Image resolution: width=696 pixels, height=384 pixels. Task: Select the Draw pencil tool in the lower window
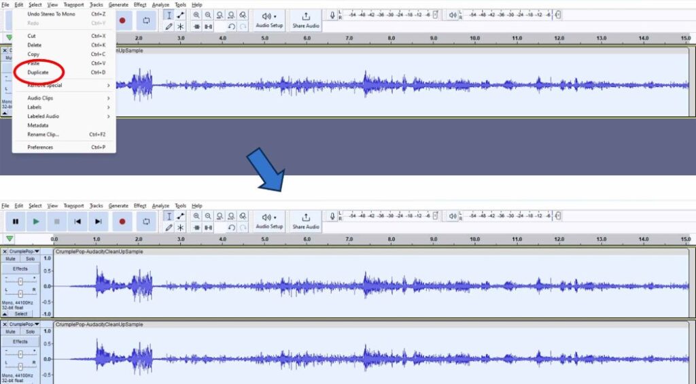point(169,227)
